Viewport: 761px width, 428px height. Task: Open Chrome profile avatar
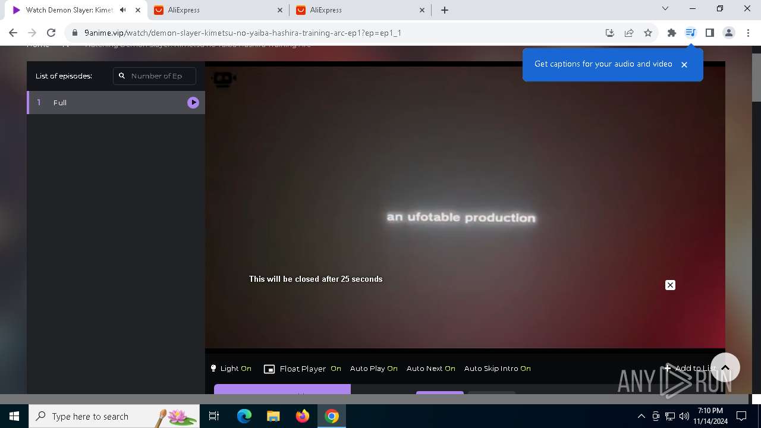point(729,33)
